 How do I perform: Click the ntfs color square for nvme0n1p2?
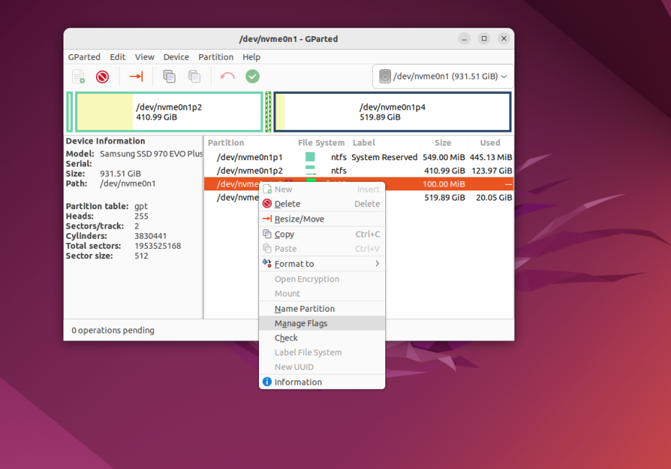tap(310, 170)
